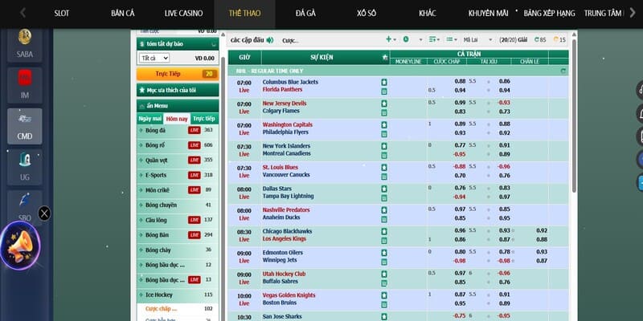
Task: Expand the Bóng rổ sport category
Action: coord(178,145)
